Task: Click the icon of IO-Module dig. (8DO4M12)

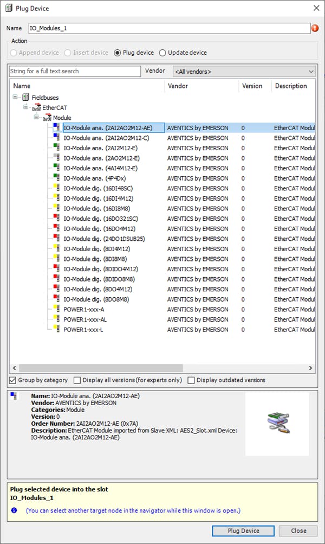Action: coord(56,288)
